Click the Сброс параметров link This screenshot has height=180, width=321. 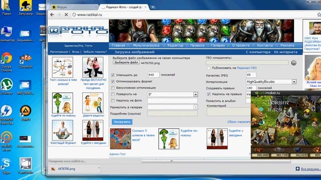point(239,121)
